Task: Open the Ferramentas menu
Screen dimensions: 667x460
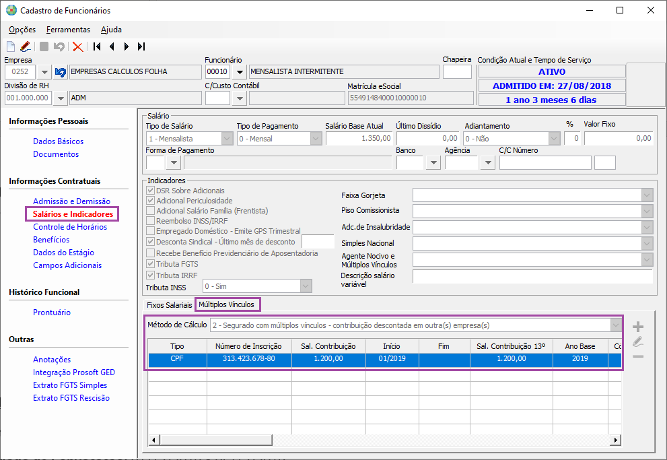Action: point(68,30)
